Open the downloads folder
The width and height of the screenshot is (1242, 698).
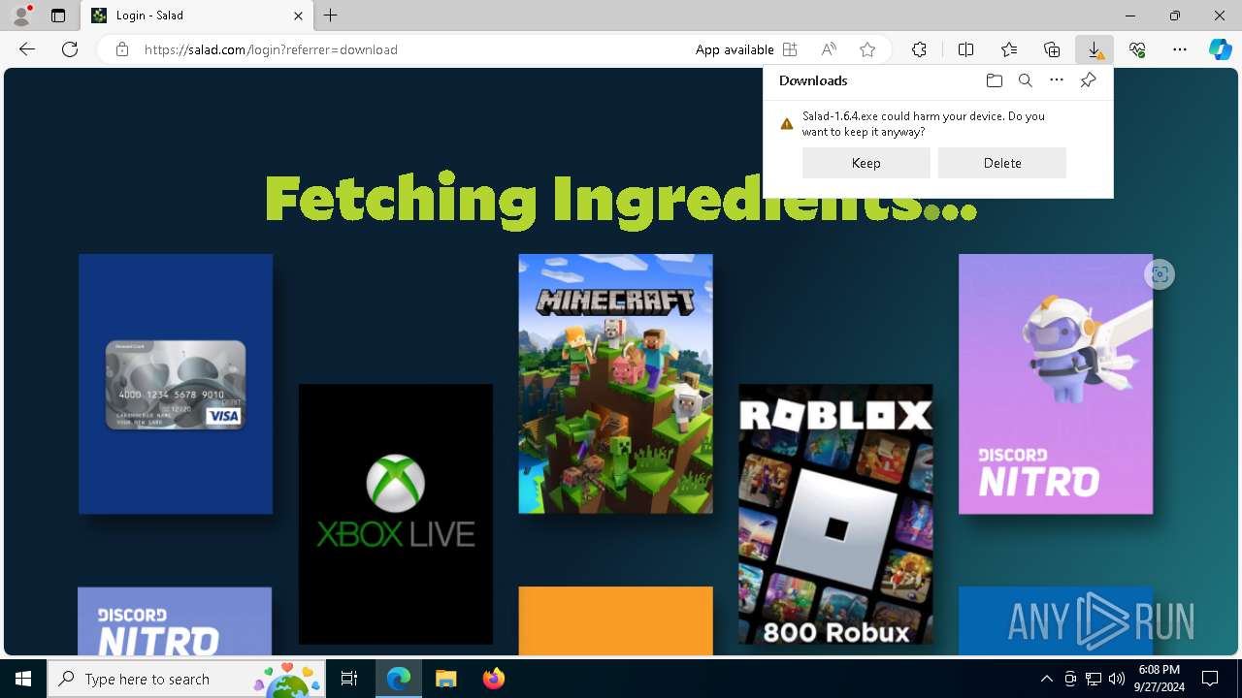coord(994,80)
